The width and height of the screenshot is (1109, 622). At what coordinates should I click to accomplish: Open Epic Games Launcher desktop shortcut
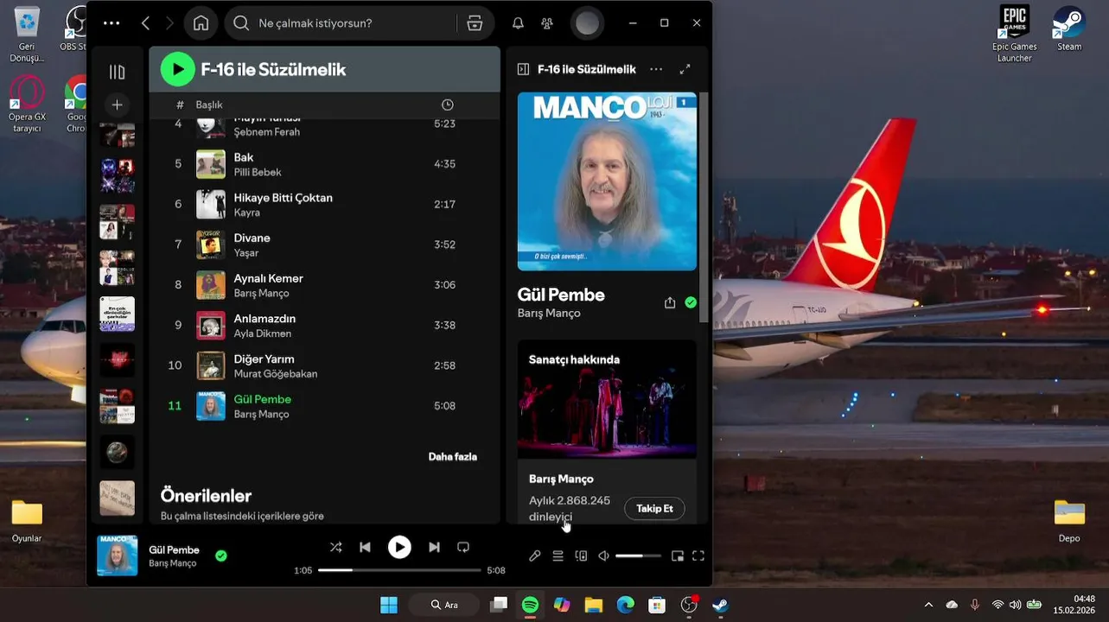(1014, 35)
